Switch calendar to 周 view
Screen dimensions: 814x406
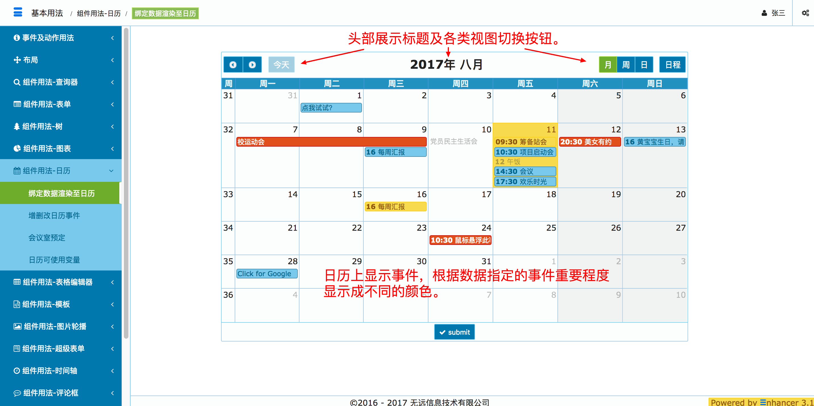coord(626,65)
